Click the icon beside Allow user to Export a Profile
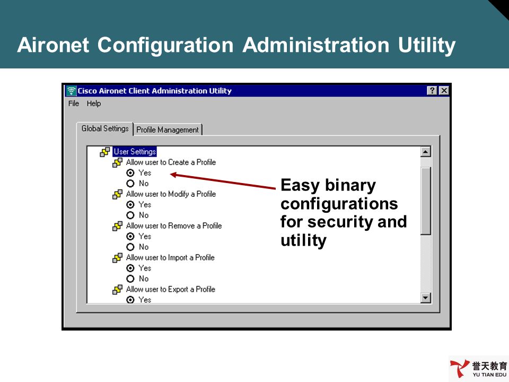 point(118,290)
